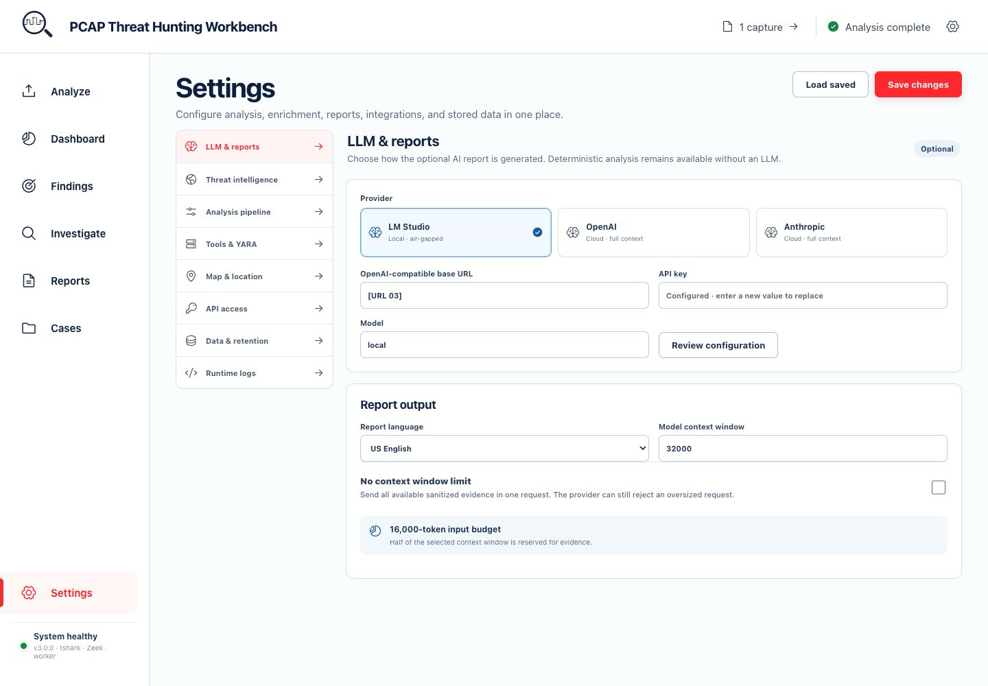
Task: Click the capture file icon in header
Action: pos(727,27)
